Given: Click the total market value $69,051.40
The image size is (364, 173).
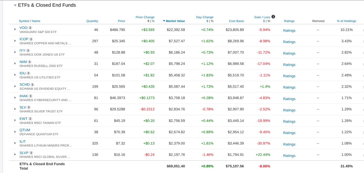Looking at the screenshot, I should tap(176, 166).
